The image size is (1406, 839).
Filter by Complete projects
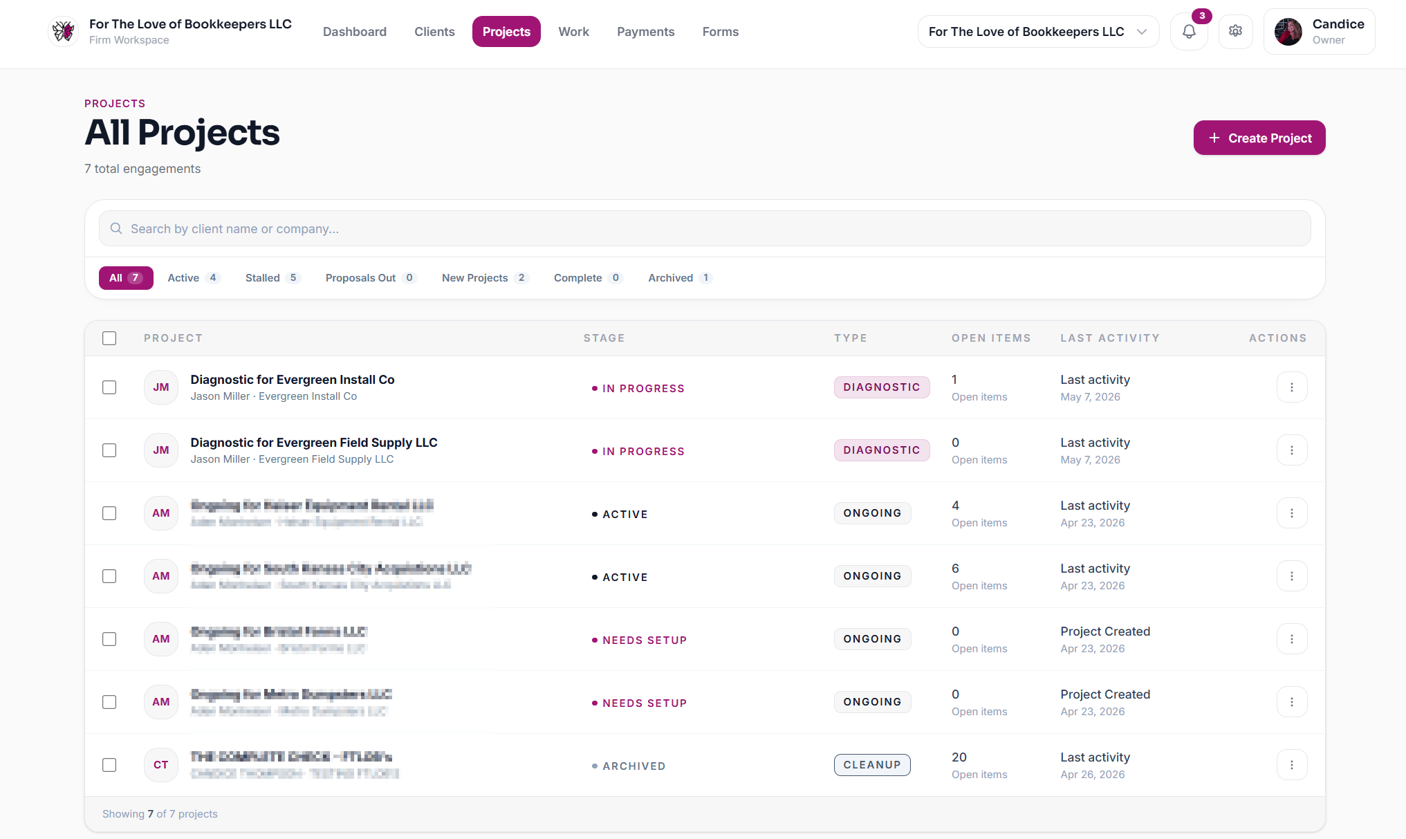(x=588, y=278)
